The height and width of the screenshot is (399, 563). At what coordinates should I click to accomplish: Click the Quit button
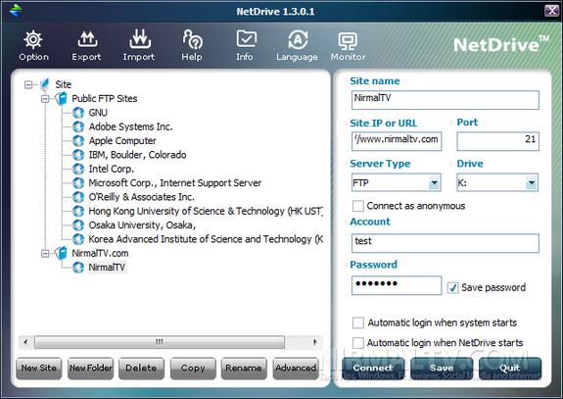point(510,368)
